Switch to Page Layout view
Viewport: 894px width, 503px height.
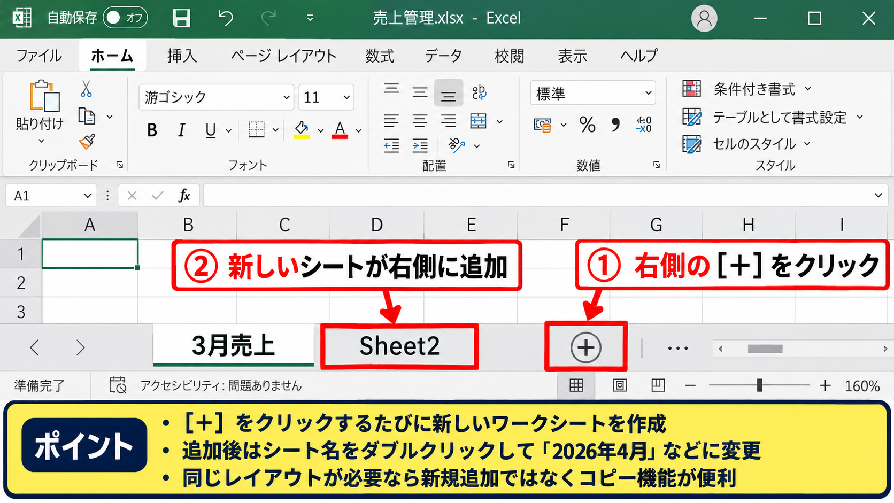click(620, 385)
